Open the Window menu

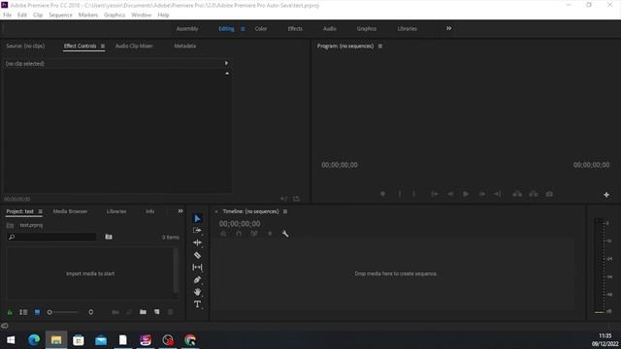point(141,16)
